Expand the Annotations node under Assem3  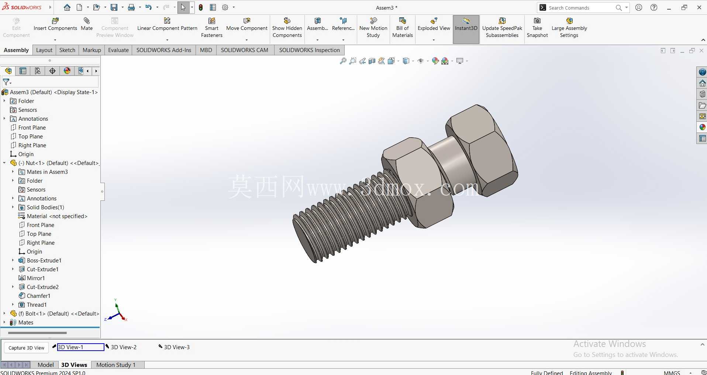(x=4, y=119)
